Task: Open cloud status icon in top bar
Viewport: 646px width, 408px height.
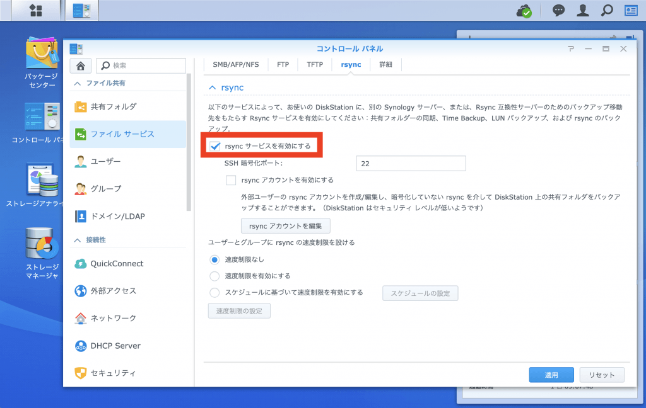Action: 524,11
